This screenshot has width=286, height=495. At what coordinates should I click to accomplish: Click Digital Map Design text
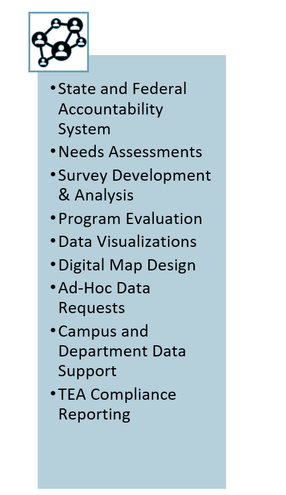click(127, 265)
